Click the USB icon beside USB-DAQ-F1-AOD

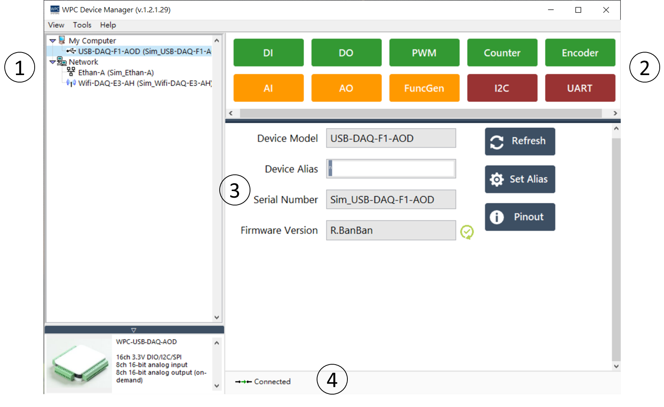coord(71,51)
